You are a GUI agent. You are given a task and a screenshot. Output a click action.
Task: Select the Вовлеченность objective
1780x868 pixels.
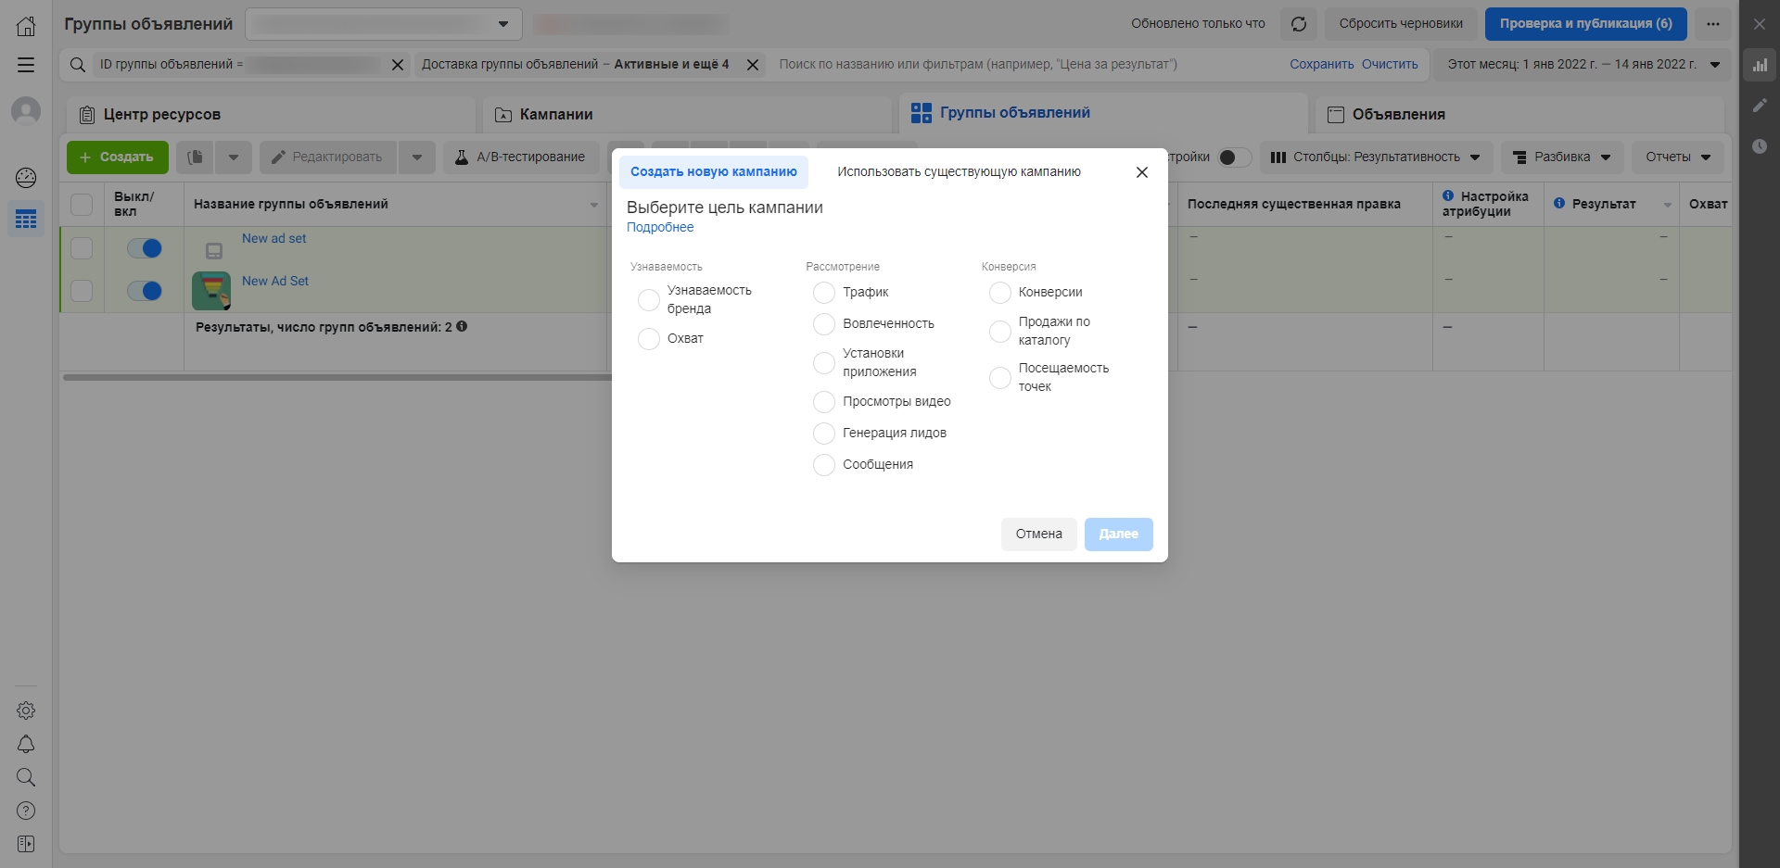click(824, 324)
